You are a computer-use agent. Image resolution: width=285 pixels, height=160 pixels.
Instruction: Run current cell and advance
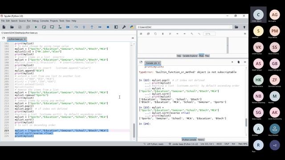(x=52, y=27)
